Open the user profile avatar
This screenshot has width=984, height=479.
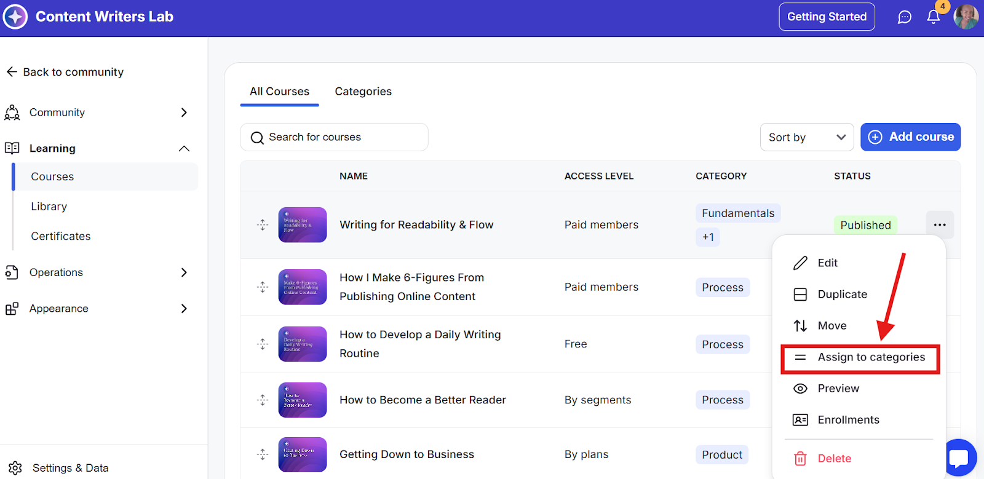[x=966, y=17]
